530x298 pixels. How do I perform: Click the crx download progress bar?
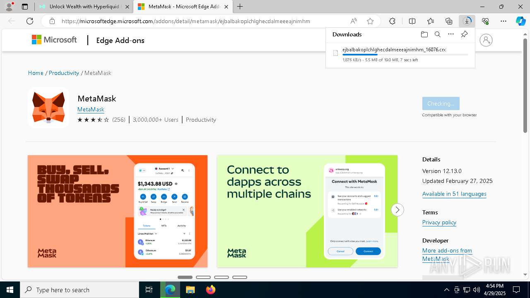(405, 55)
